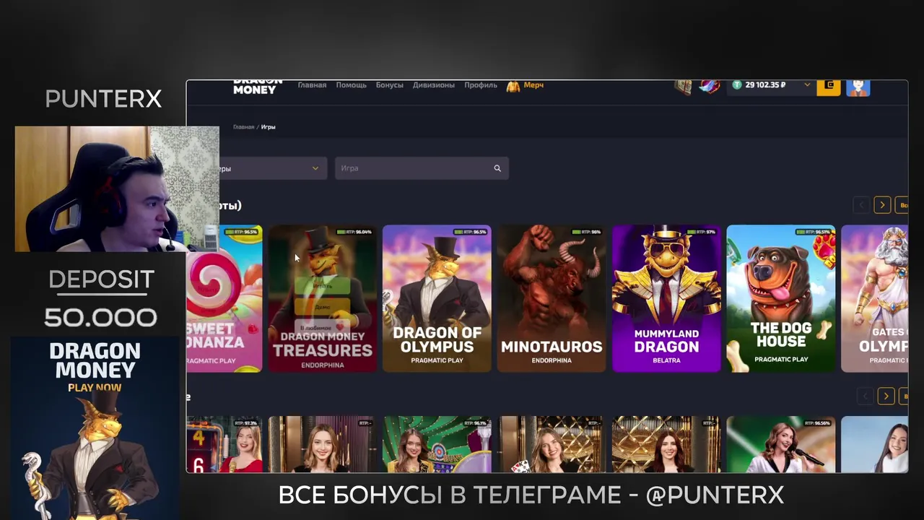This screenshot has height=520, width=924.
Task: Open the Minotauros game card
Action: [x=552, y=298]
